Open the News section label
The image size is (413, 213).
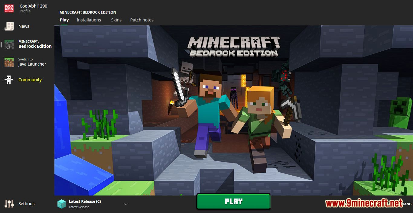(x=24, y=26)
